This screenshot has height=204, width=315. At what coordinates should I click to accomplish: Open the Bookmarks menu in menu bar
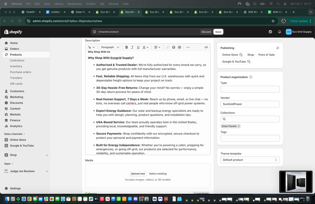point(75,4)
